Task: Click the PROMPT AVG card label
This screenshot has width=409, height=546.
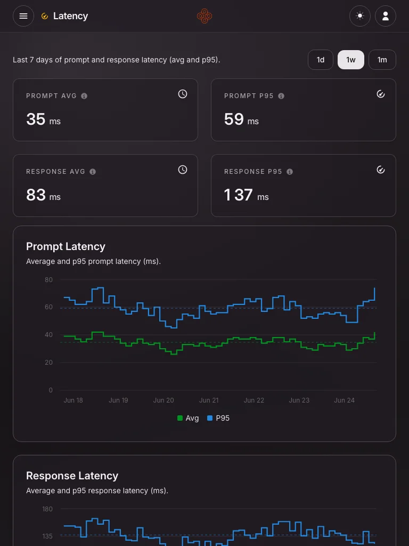Action: (x=52, y=96)
